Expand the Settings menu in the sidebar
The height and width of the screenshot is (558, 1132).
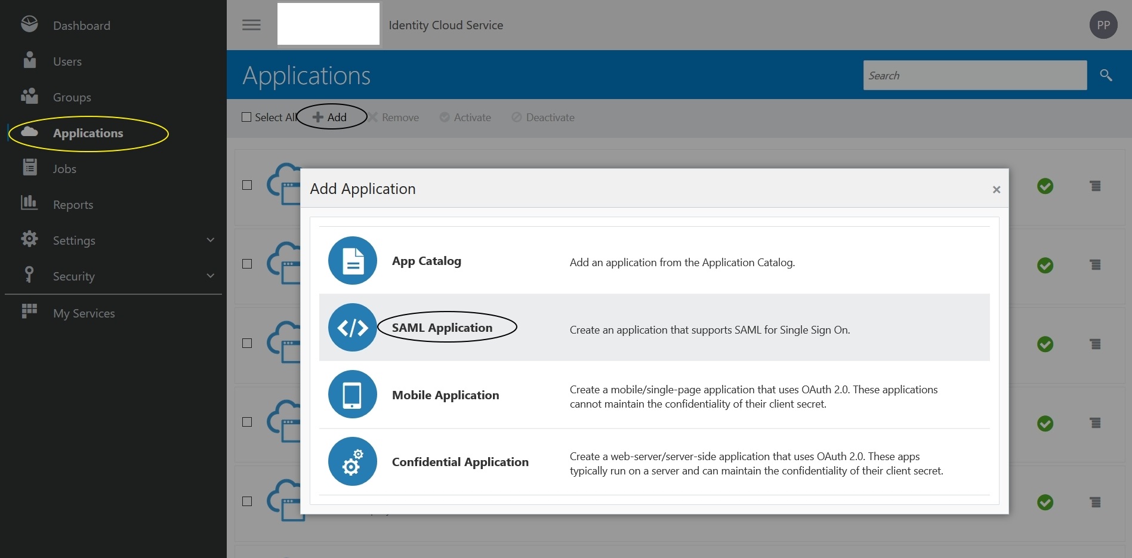click(x=74, y=240)
